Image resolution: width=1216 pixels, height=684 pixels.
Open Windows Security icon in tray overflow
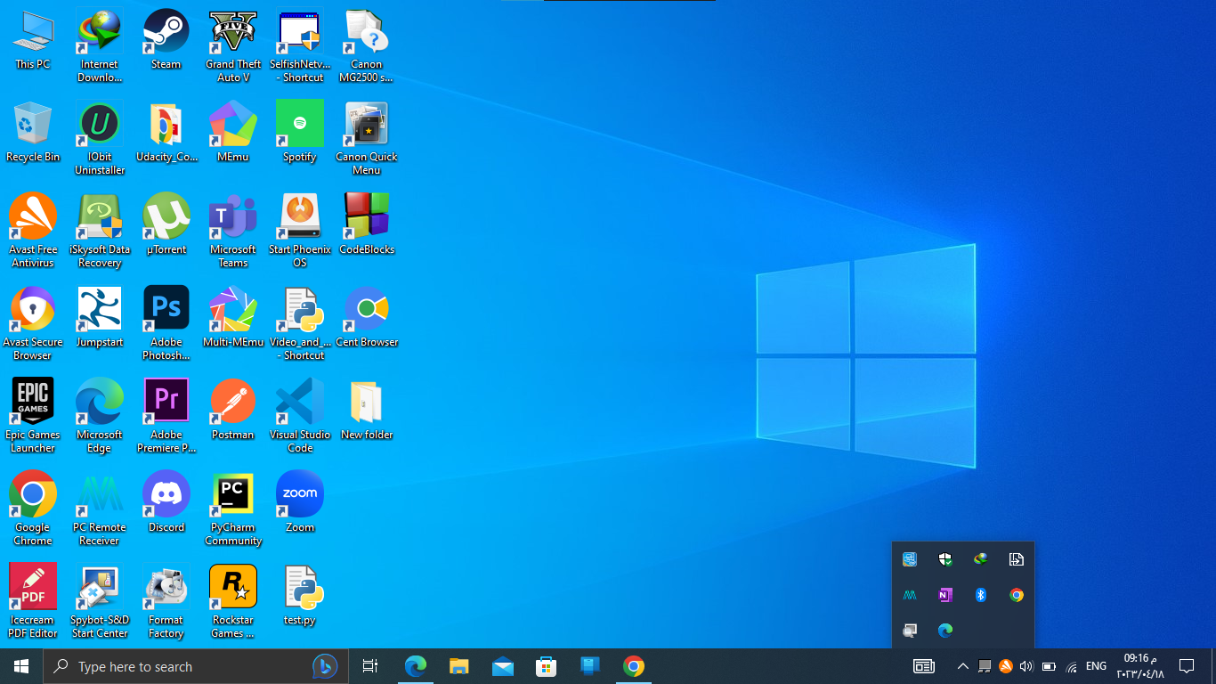pyautogui.click(x=945, y=559)
